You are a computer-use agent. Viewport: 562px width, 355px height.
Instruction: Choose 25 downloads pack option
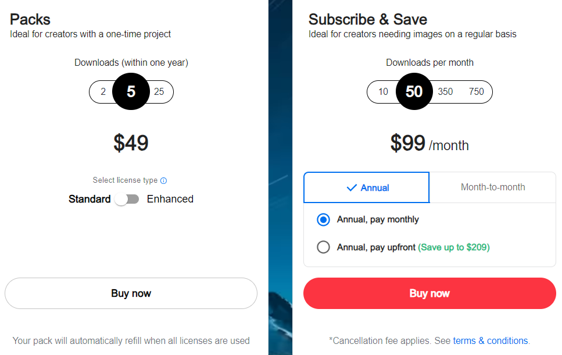pyautogui.click(x=159, y=92)
